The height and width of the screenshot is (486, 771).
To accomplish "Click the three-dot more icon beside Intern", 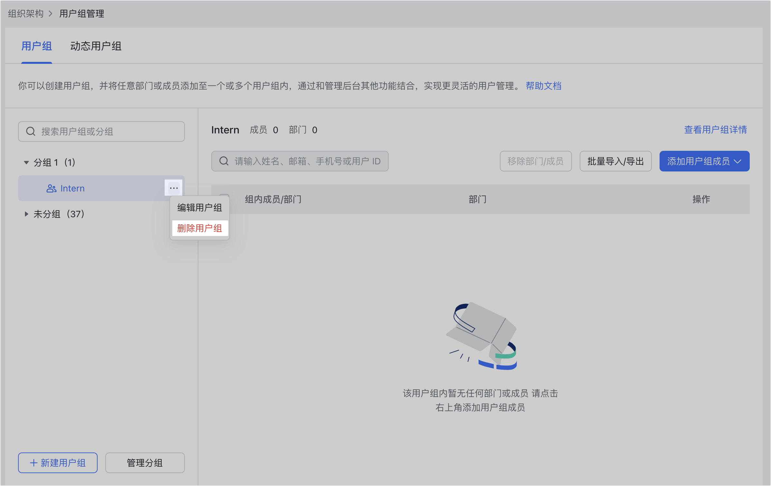I will [174, 188].
